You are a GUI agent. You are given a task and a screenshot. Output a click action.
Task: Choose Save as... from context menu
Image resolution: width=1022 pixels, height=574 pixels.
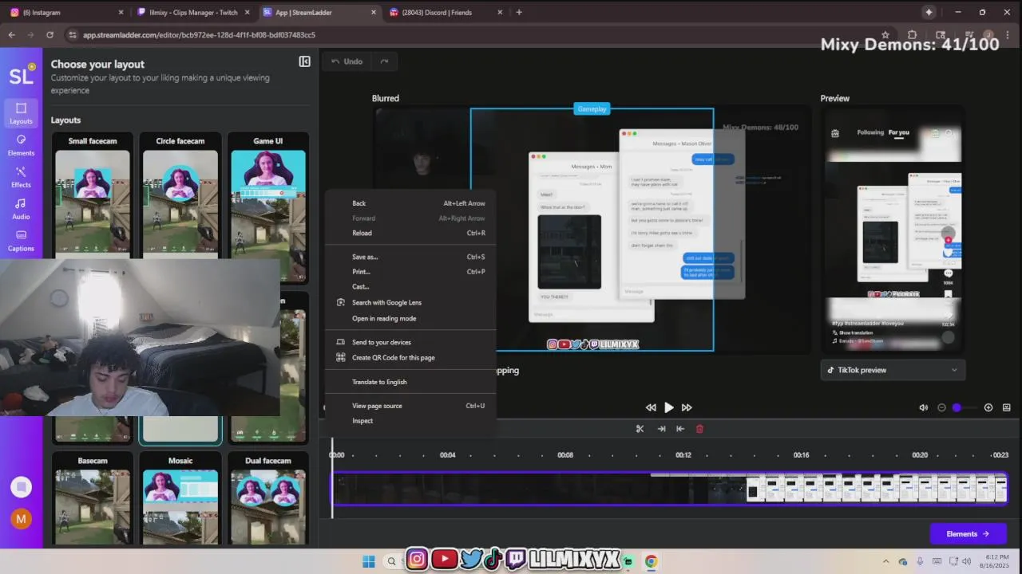pos(410,257)
